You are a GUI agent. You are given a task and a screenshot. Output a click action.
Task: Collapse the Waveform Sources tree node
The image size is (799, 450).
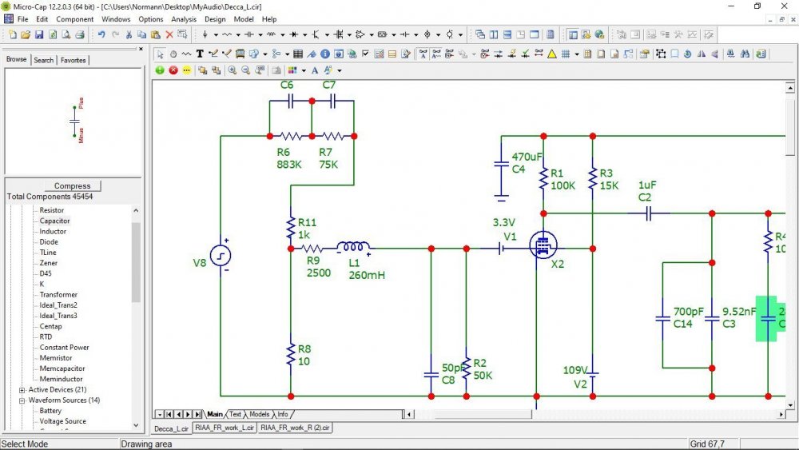(22, 400)
